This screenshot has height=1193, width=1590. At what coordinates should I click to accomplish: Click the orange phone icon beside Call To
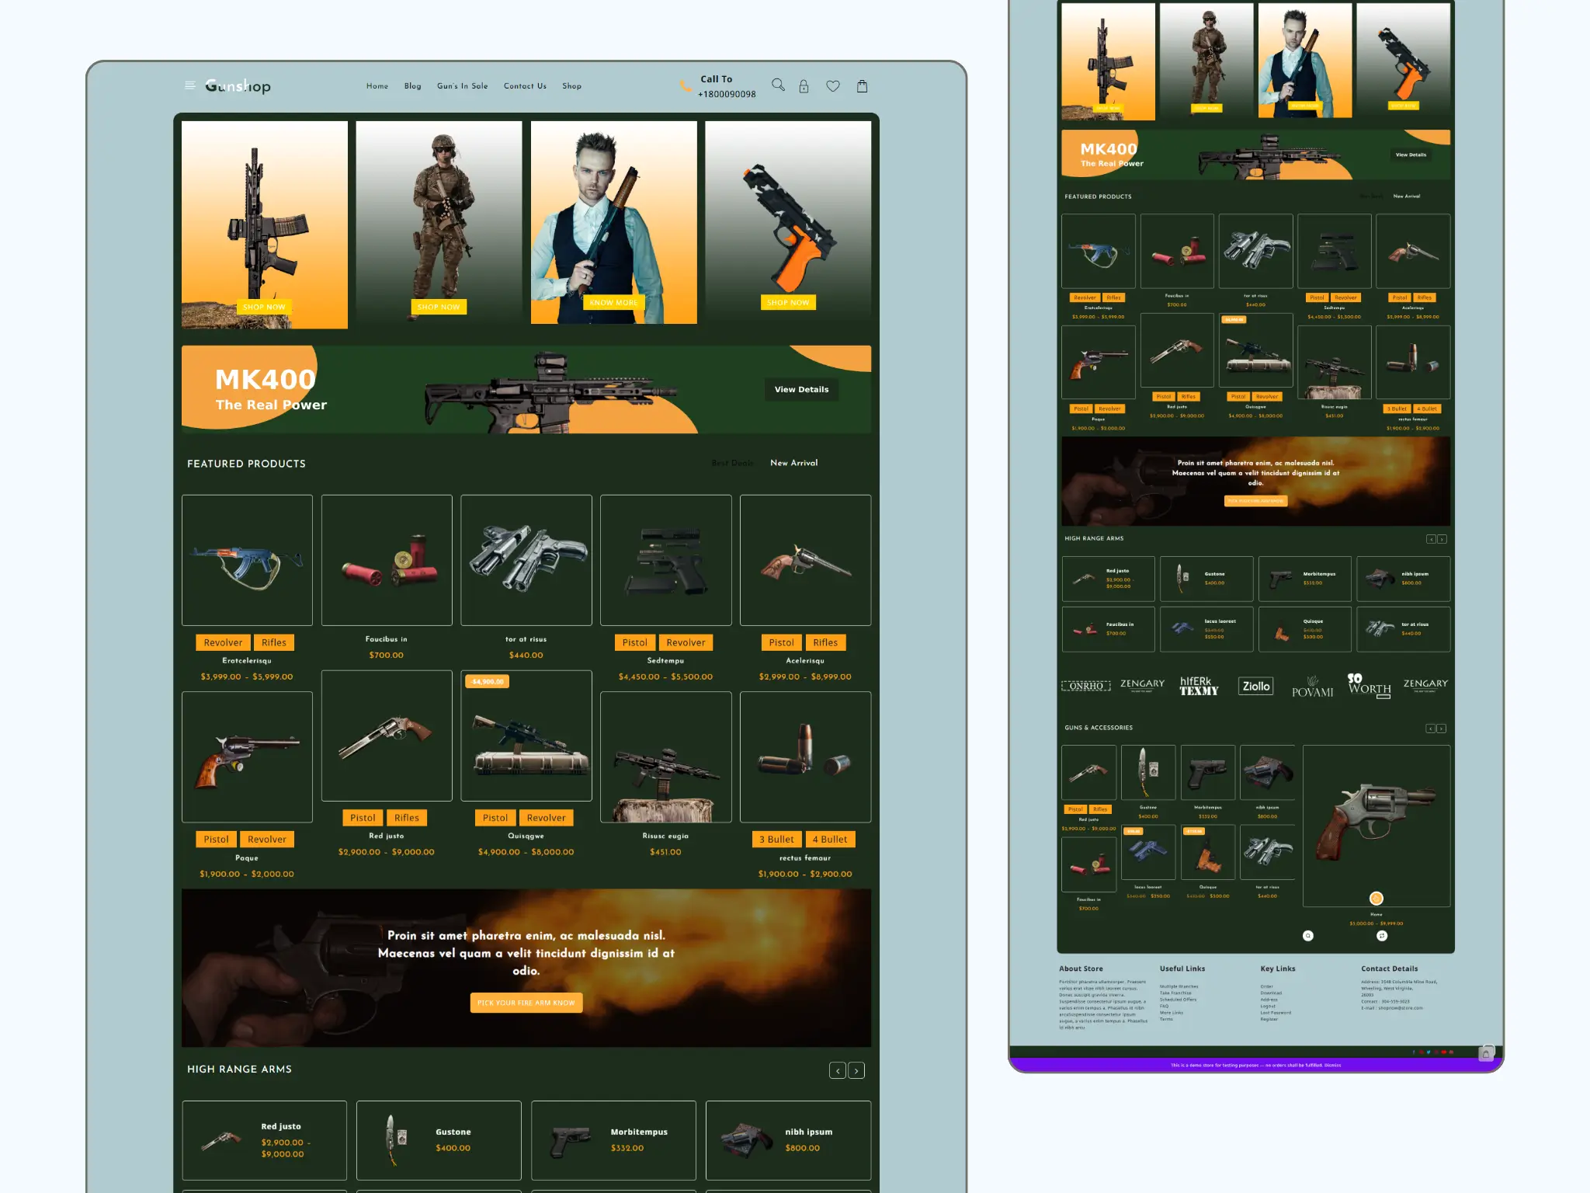[686, 86]
